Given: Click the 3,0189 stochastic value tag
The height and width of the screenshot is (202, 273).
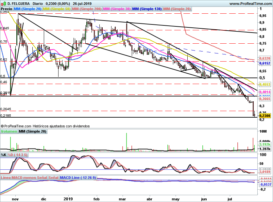Looking at the screenshot, I should 265,172.
